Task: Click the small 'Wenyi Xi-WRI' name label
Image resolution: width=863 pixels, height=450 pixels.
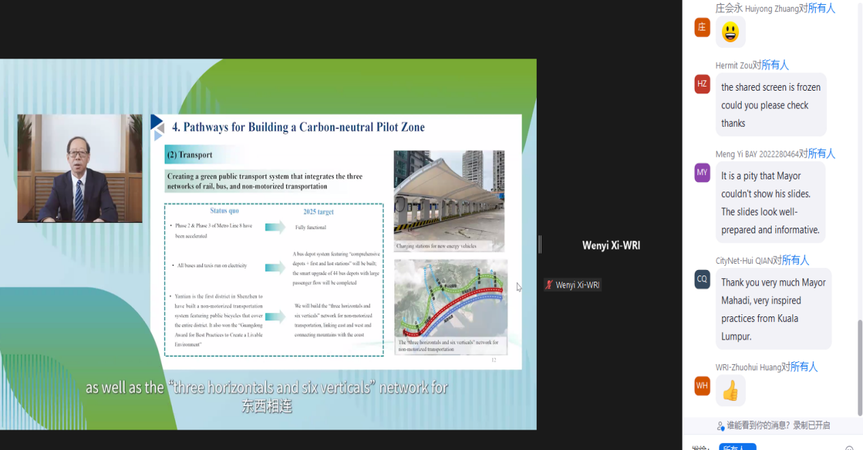Action: point(578,285)
